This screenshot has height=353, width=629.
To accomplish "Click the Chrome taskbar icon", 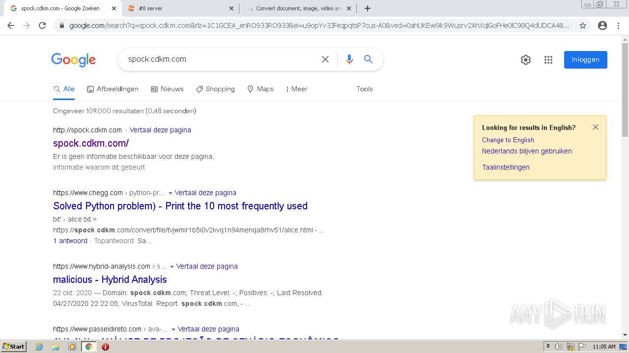I will click(88, 347).
